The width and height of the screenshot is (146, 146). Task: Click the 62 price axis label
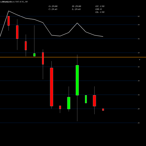click(139, 16)
